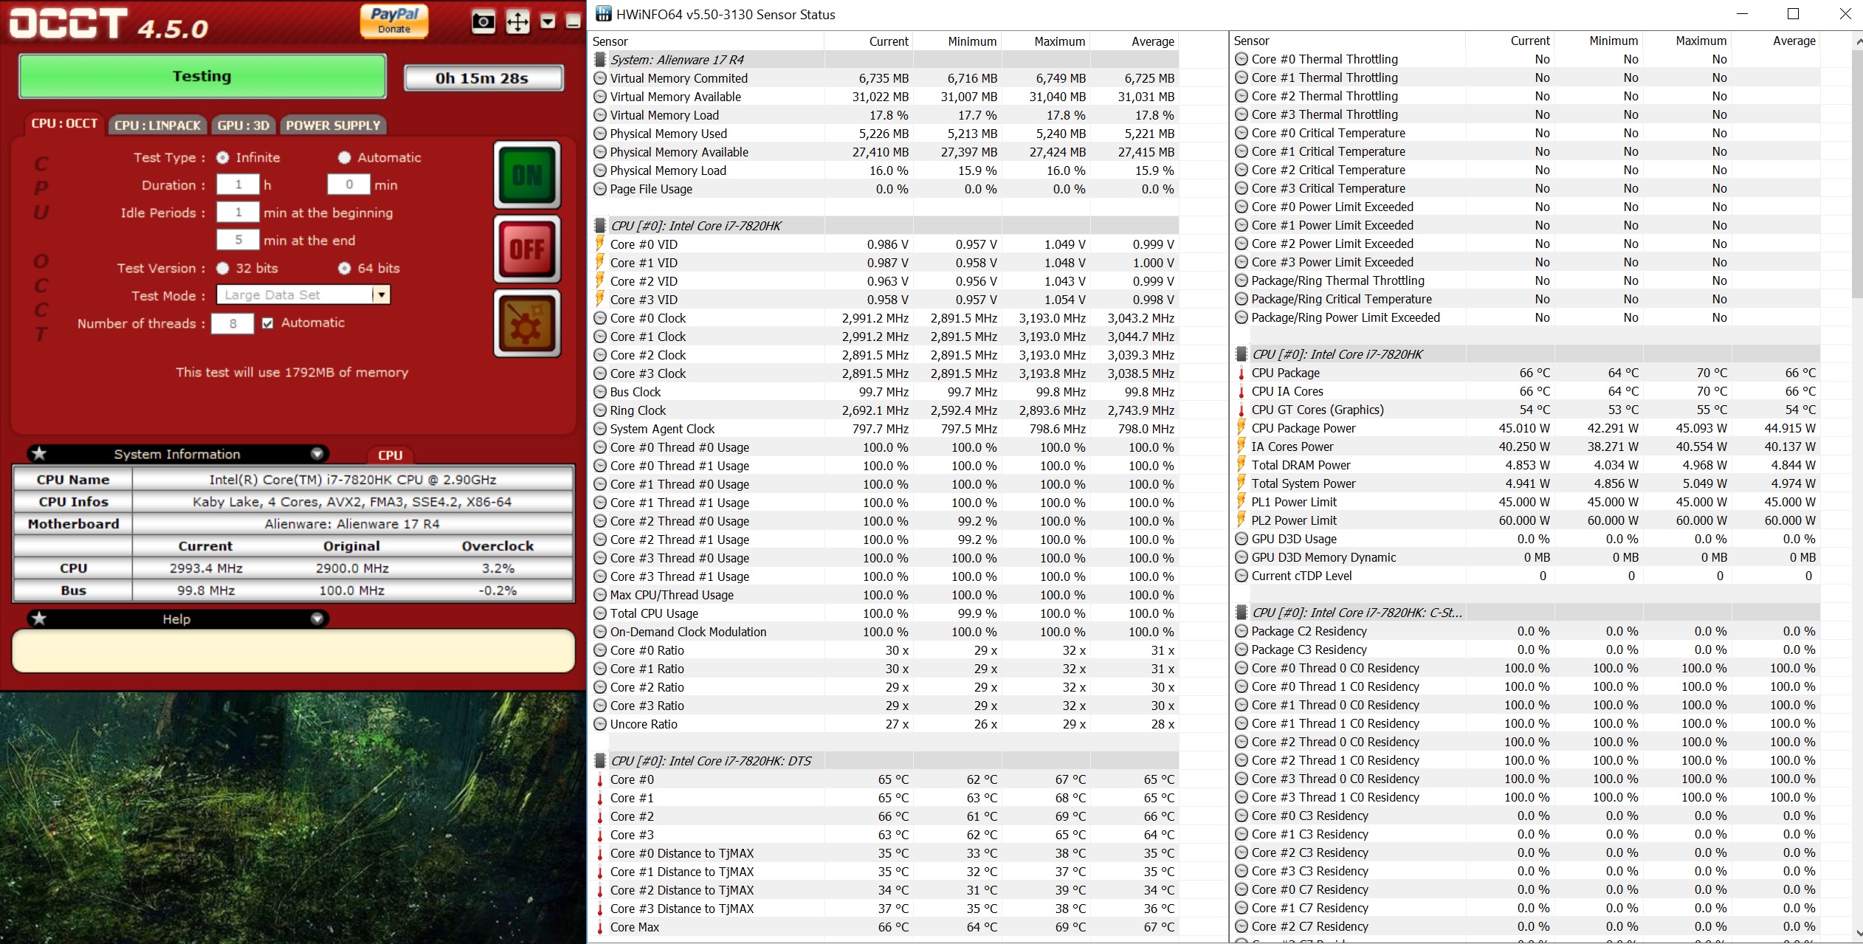Switch to the POWER SUPPLY tab
The height and width of the screenshot is (944, 1863).
pyautogui.click(x=333, y=125)
